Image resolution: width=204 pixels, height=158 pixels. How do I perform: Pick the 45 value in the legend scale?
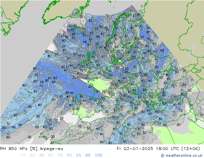click(x=42, y=155)
